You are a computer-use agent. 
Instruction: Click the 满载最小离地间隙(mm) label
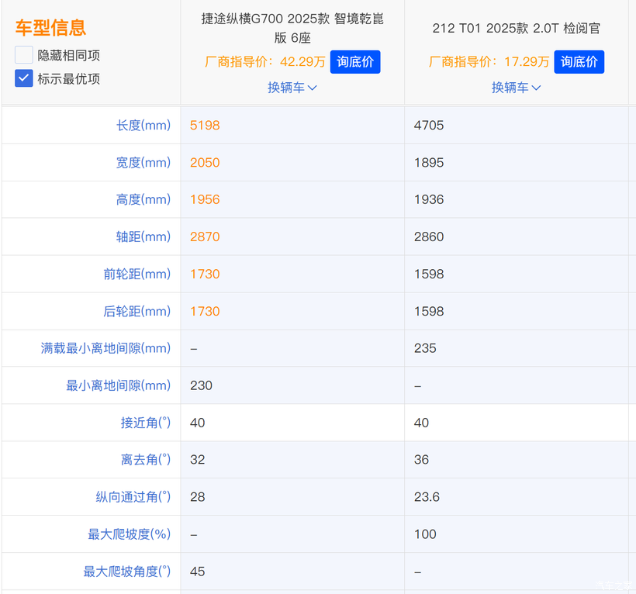(105, 348)
